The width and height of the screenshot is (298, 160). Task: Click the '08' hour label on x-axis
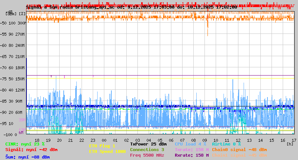(193, 140)
